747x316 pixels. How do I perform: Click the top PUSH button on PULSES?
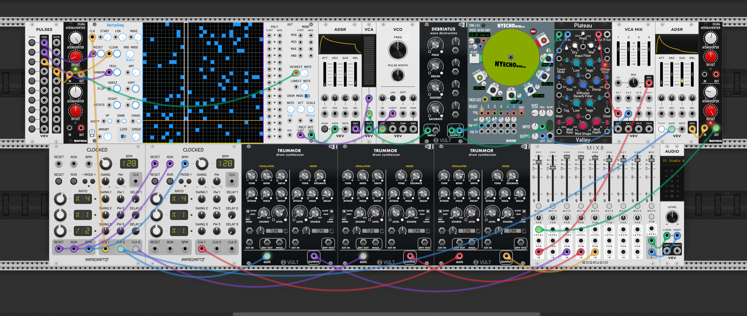tap(32, 42)
